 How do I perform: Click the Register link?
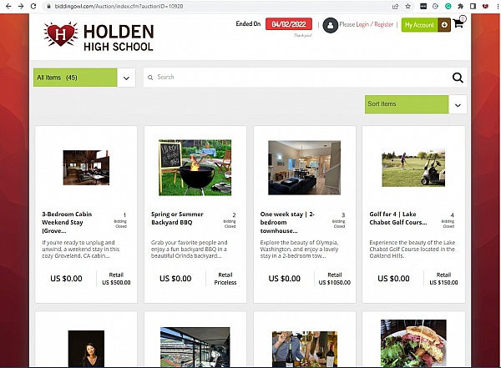pos(383,24)
